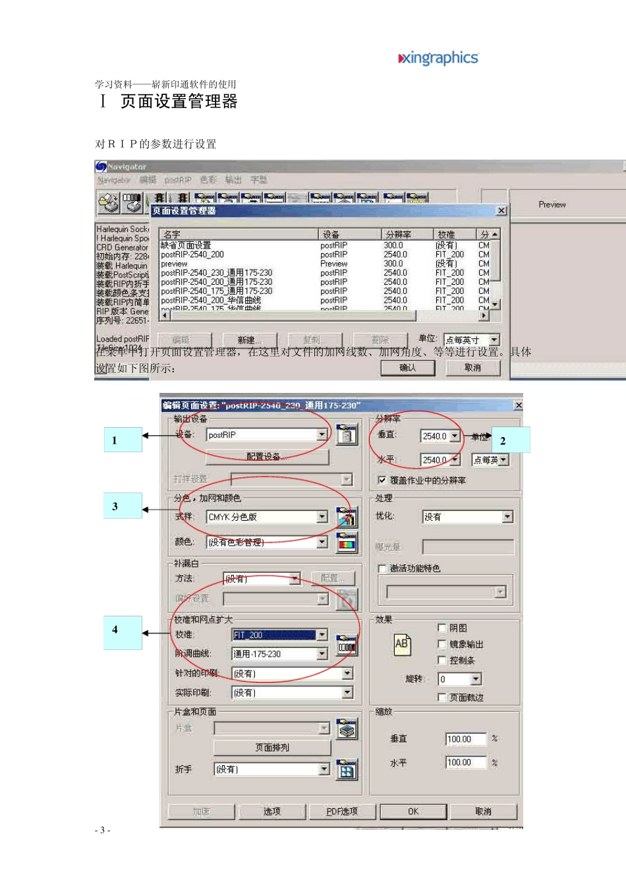Viewport: 626px width, 886px height.
Task: Open the 设备 postRIP dropdown
Action: coord(322,434)
